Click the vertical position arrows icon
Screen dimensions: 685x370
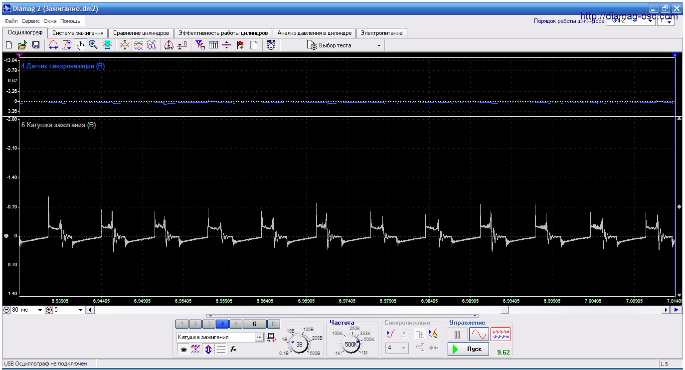[208, 350]
